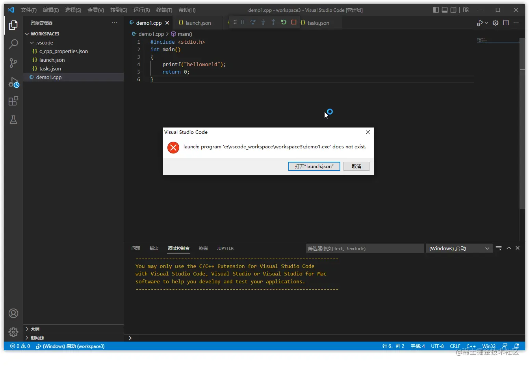
Task: Click the editor minimap
Action: click(x=497, y=40)
